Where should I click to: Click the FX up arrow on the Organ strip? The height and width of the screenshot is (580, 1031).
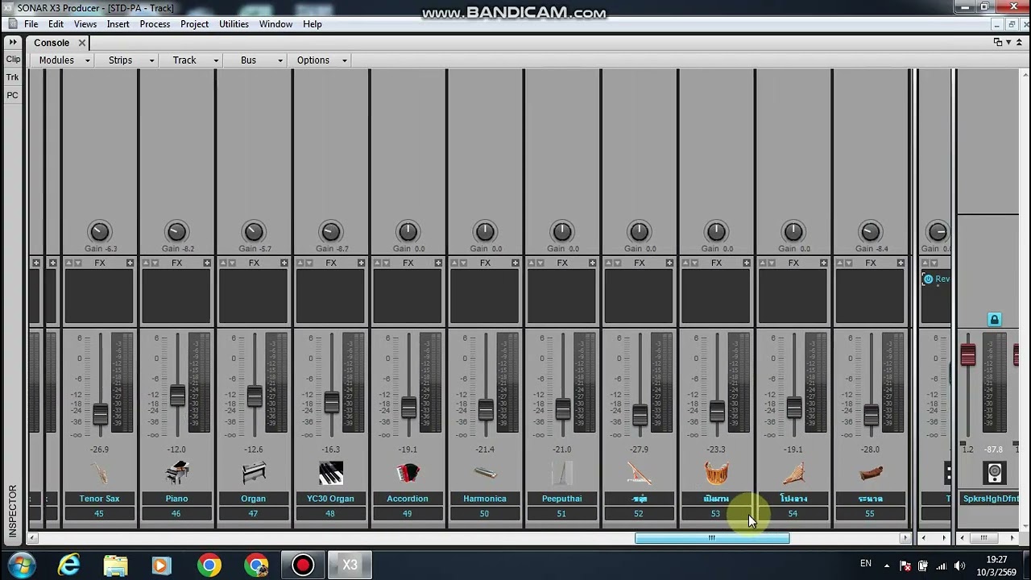223,263
